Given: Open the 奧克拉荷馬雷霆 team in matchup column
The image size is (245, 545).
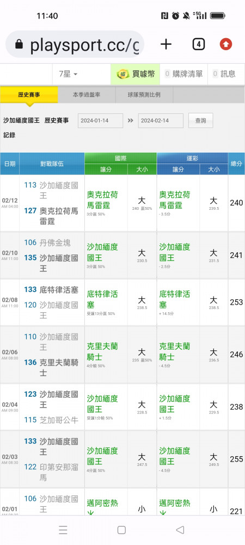Looking at the screenshot, I should click(59, 216).
